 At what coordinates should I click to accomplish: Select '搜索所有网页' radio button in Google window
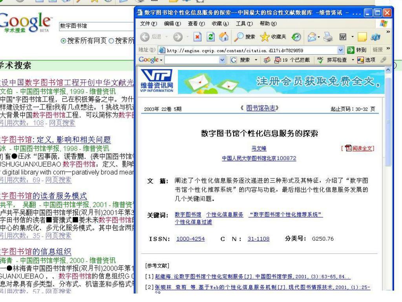tap(63, 41)
